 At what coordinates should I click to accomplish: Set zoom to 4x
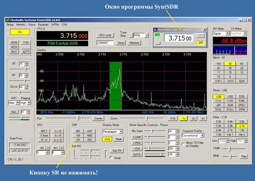point(203,118)
